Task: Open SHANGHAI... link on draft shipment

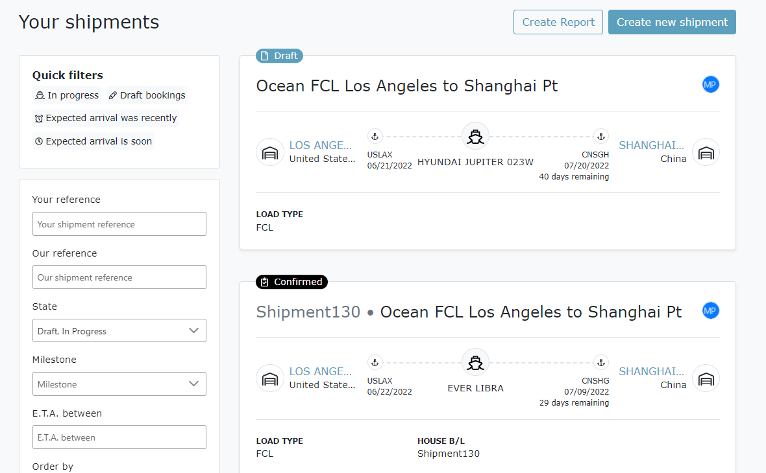Action: pyautogui.click(x=652, y=145)
